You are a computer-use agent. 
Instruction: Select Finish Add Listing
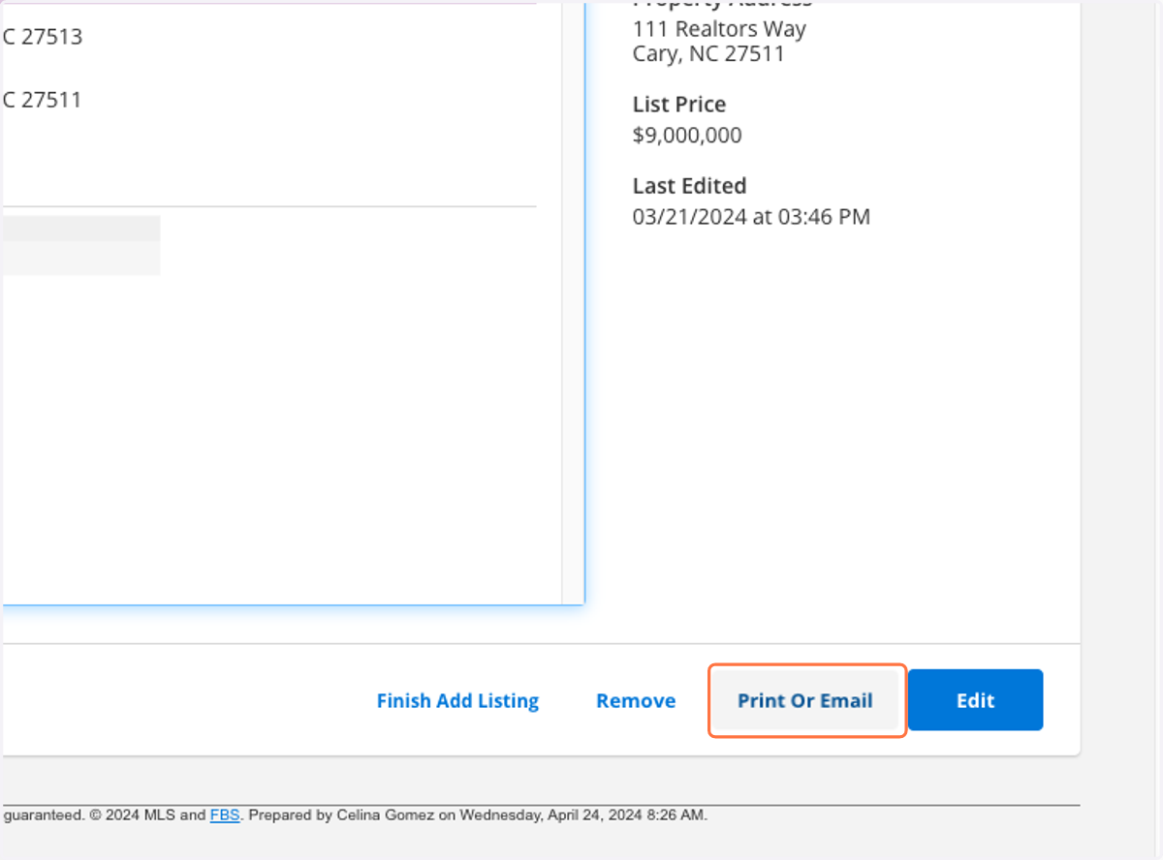pos(457,700)
